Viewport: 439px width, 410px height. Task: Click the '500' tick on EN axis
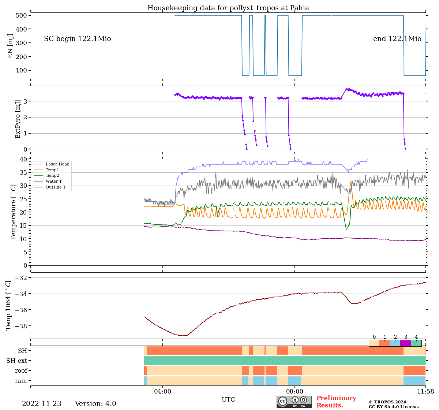(x=21, y=15)
